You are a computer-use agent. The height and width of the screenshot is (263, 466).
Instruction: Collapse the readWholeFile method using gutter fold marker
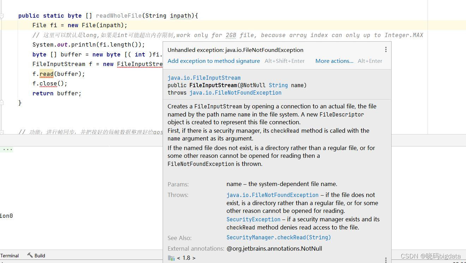coord(2,16)
